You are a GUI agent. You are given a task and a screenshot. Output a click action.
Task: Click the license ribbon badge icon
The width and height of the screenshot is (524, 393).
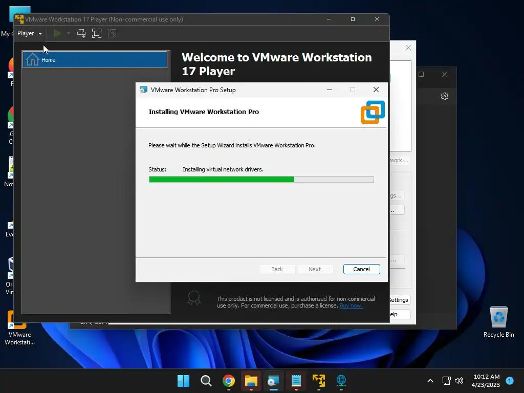[194, 297]
